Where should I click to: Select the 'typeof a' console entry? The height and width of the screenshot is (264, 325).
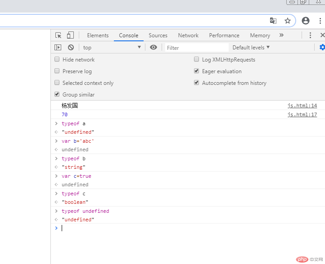73,123
